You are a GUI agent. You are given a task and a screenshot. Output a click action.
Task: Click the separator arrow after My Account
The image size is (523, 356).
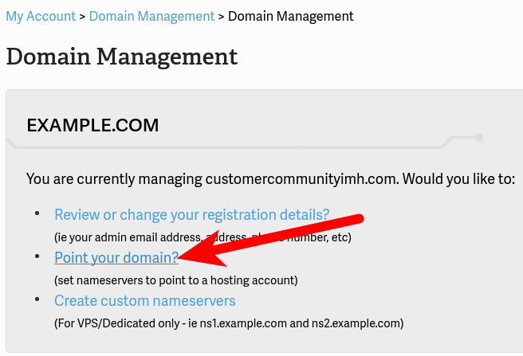(82, 16)
